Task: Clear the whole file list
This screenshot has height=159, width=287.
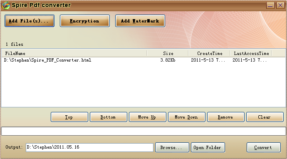Action: point(265,117)
